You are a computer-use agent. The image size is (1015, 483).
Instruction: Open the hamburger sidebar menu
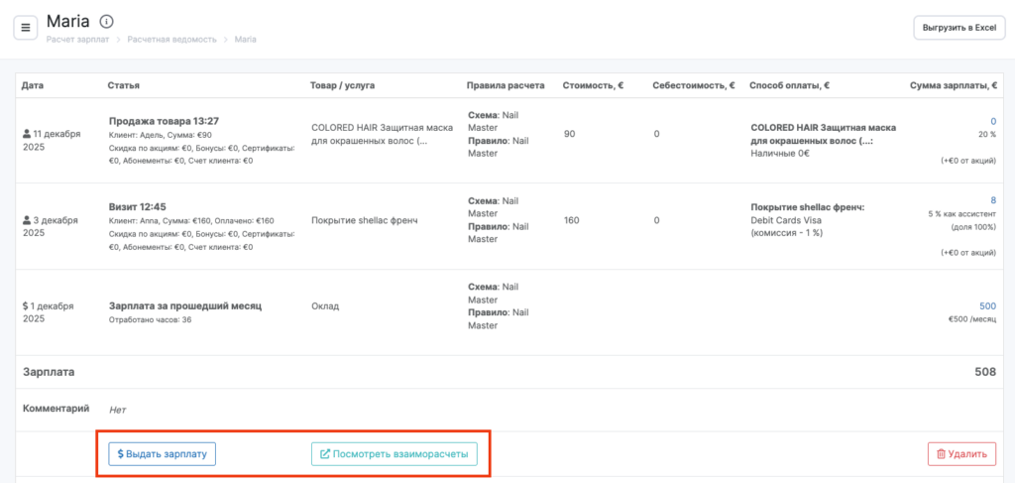tap(26, 27)
